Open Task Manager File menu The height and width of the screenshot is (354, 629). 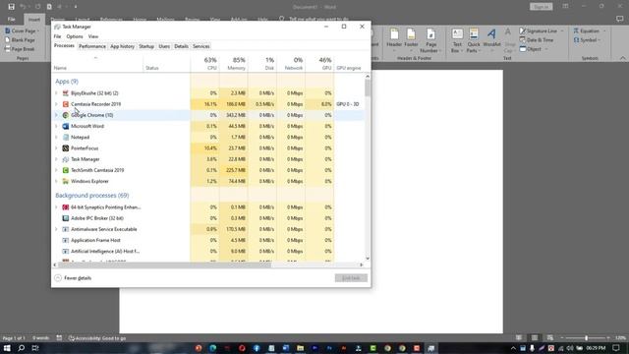click(57, 36)
